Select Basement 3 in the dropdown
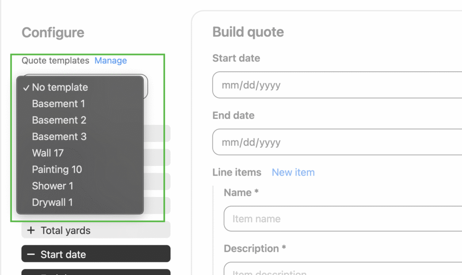Viewport: 462px width, 275px height. point(59,137)
